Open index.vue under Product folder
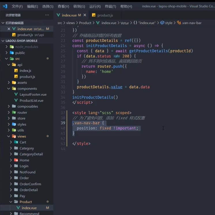 pos(27,208)
